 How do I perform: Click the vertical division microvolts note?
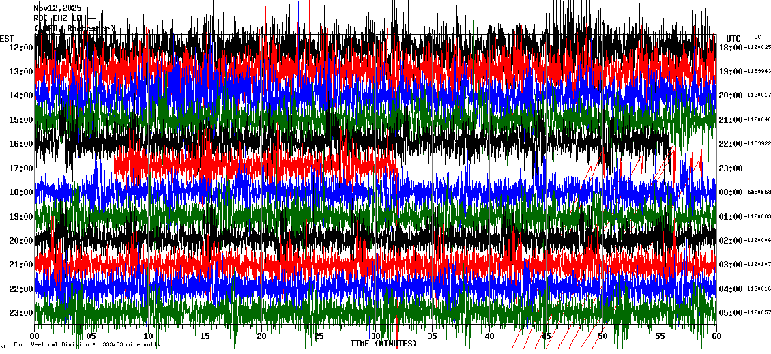(87, 344)
